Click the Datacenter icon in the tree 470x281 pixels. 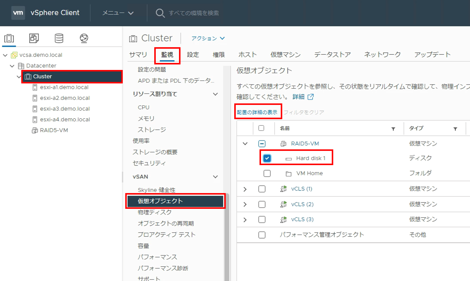(x=21, y=66)
